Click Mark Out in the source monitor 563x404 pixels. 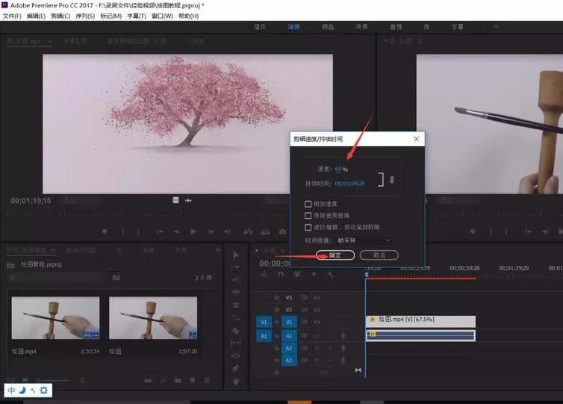[x=138, y=231]
